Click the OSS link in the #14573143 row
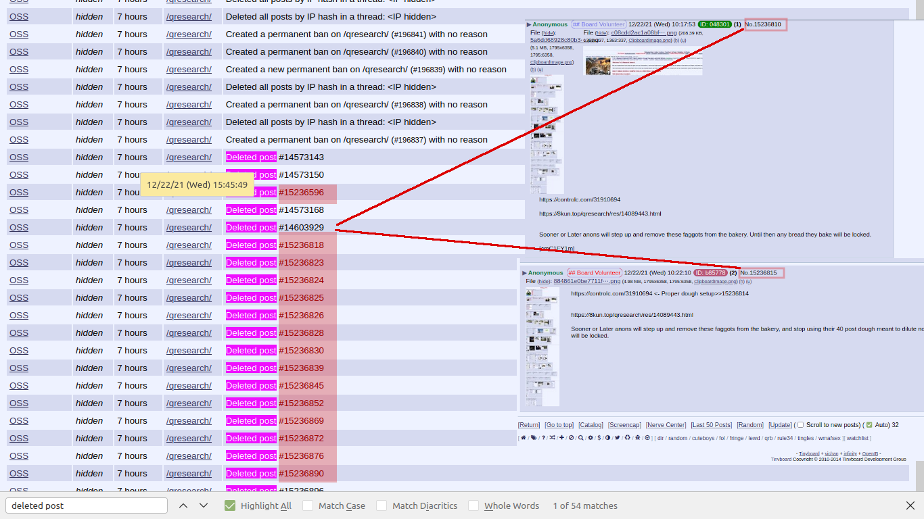924x519 pixels. (19, 157)
